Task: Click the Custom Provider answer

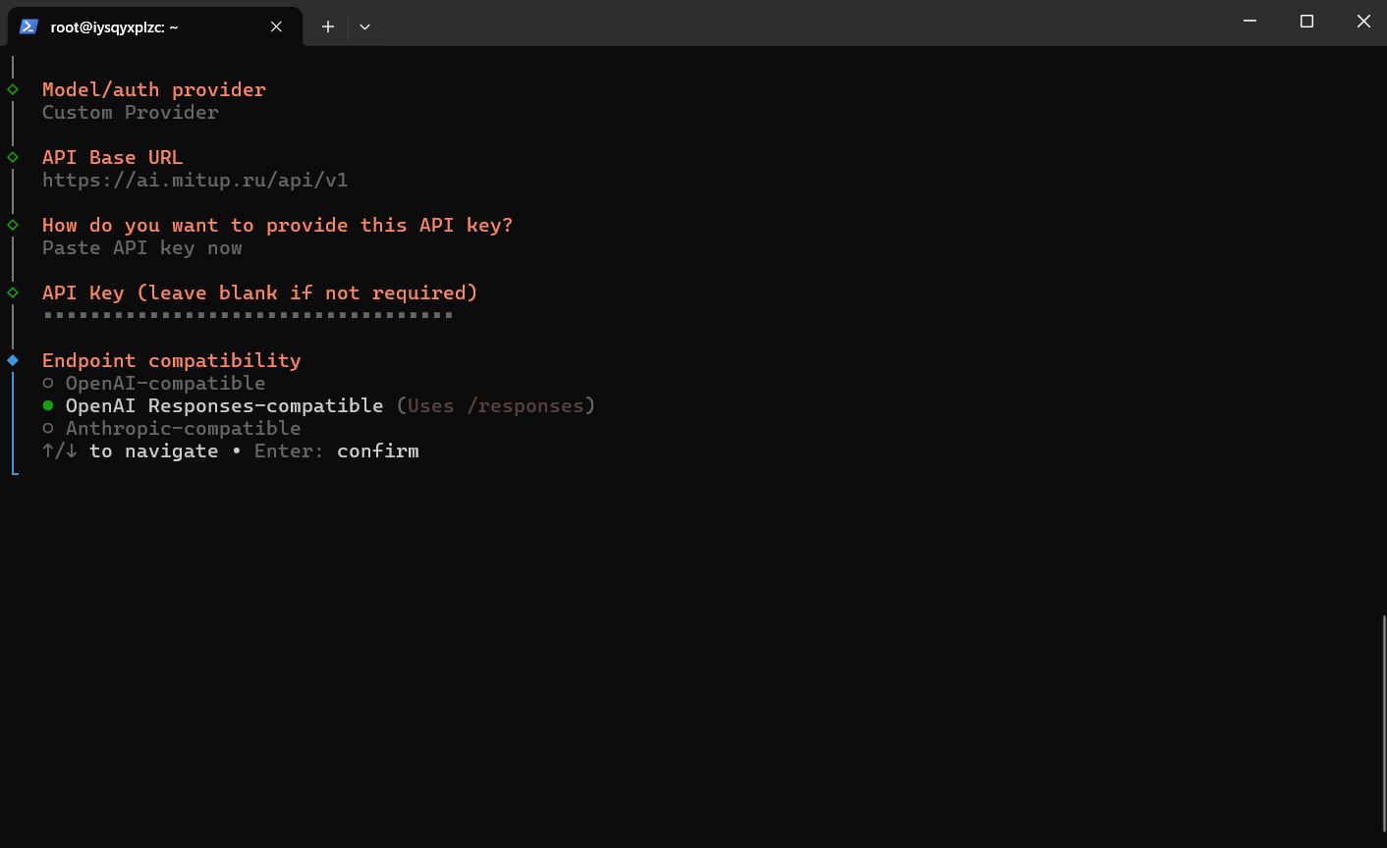Action: point(131,112)
